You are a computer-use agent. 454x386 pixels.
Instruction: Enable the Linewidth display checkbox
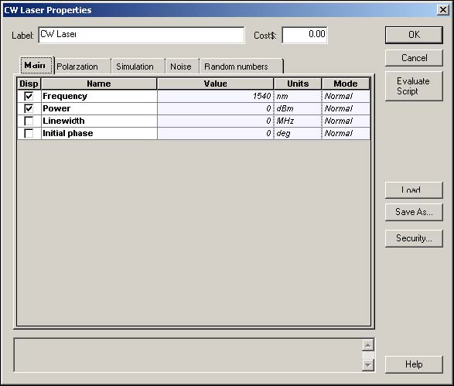click(29, 121)
